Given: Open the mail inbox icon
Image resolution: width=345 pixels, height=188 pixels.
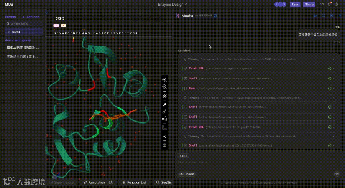Looking at the screenshot, I should [x=322, y=4].
